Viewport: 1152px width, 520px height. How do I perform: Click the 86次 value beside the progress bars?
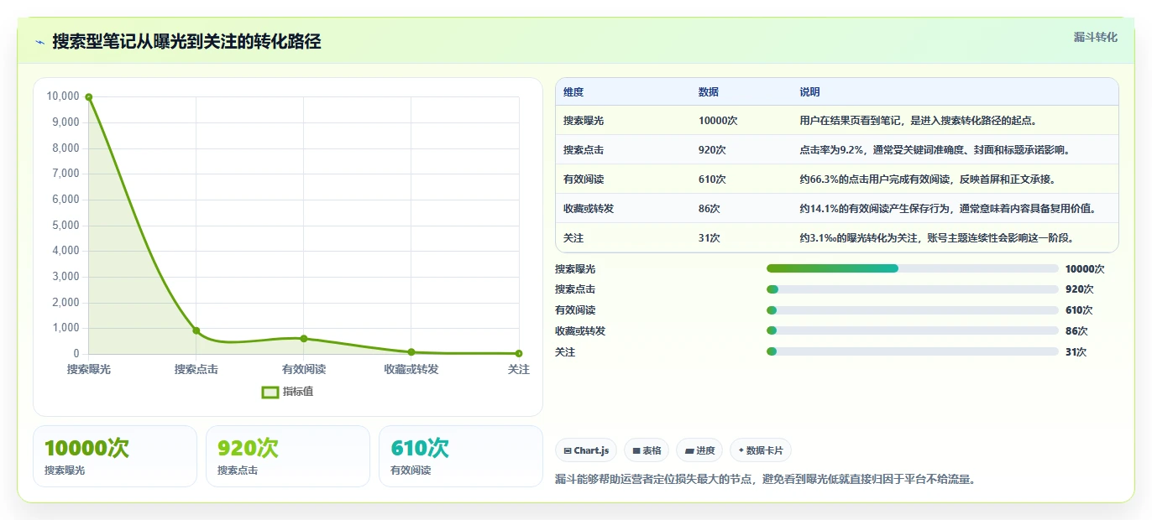pos(1076,331)
